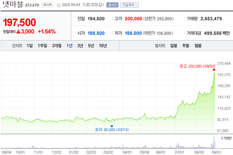Click the 최저 80,000 (03/13) label

click(112, 130)
